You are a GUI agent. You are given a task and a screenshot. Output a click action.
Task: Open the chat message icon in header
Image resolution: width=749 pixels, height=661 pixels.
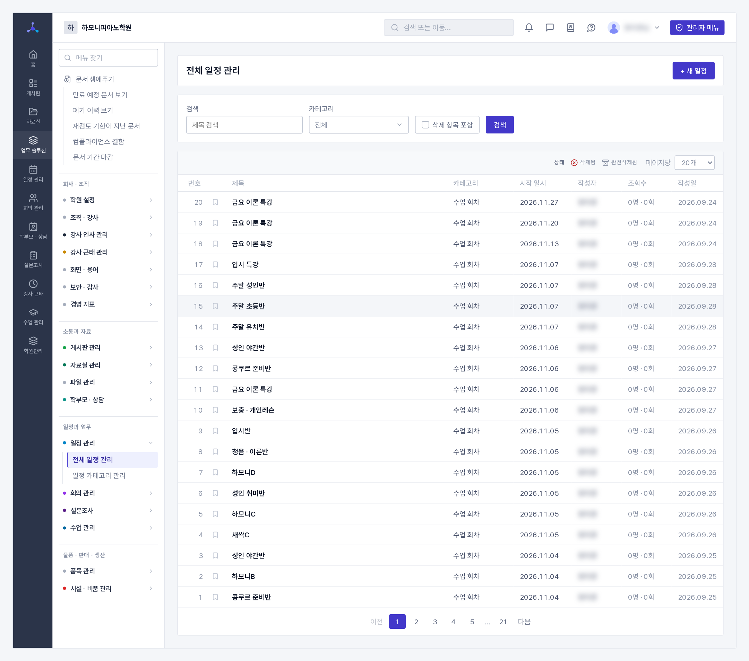(550, 27)
